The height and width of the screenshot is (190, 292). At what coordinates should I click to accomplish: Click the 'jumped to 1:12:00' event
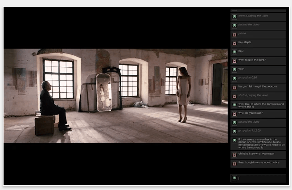click(x=249, y=131)
